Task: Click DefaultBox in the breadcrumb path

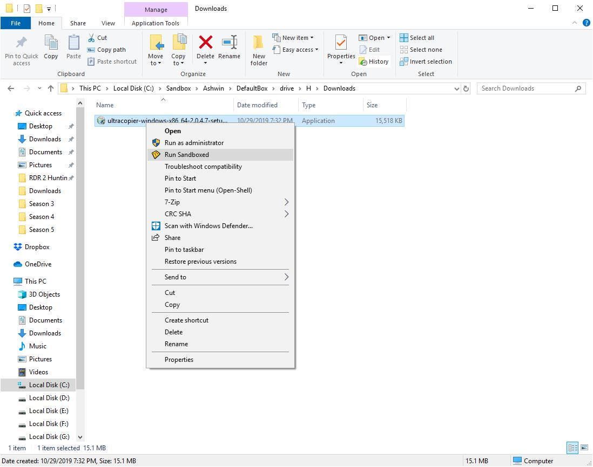Action: pyautogui.click(x=252, y=88)
